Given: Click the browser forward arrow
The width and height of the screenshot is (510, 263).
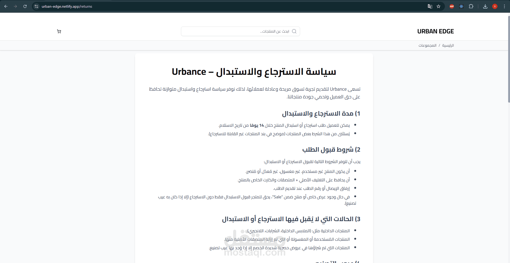Looking at the screenshot, I should click(x=15, y=6).
